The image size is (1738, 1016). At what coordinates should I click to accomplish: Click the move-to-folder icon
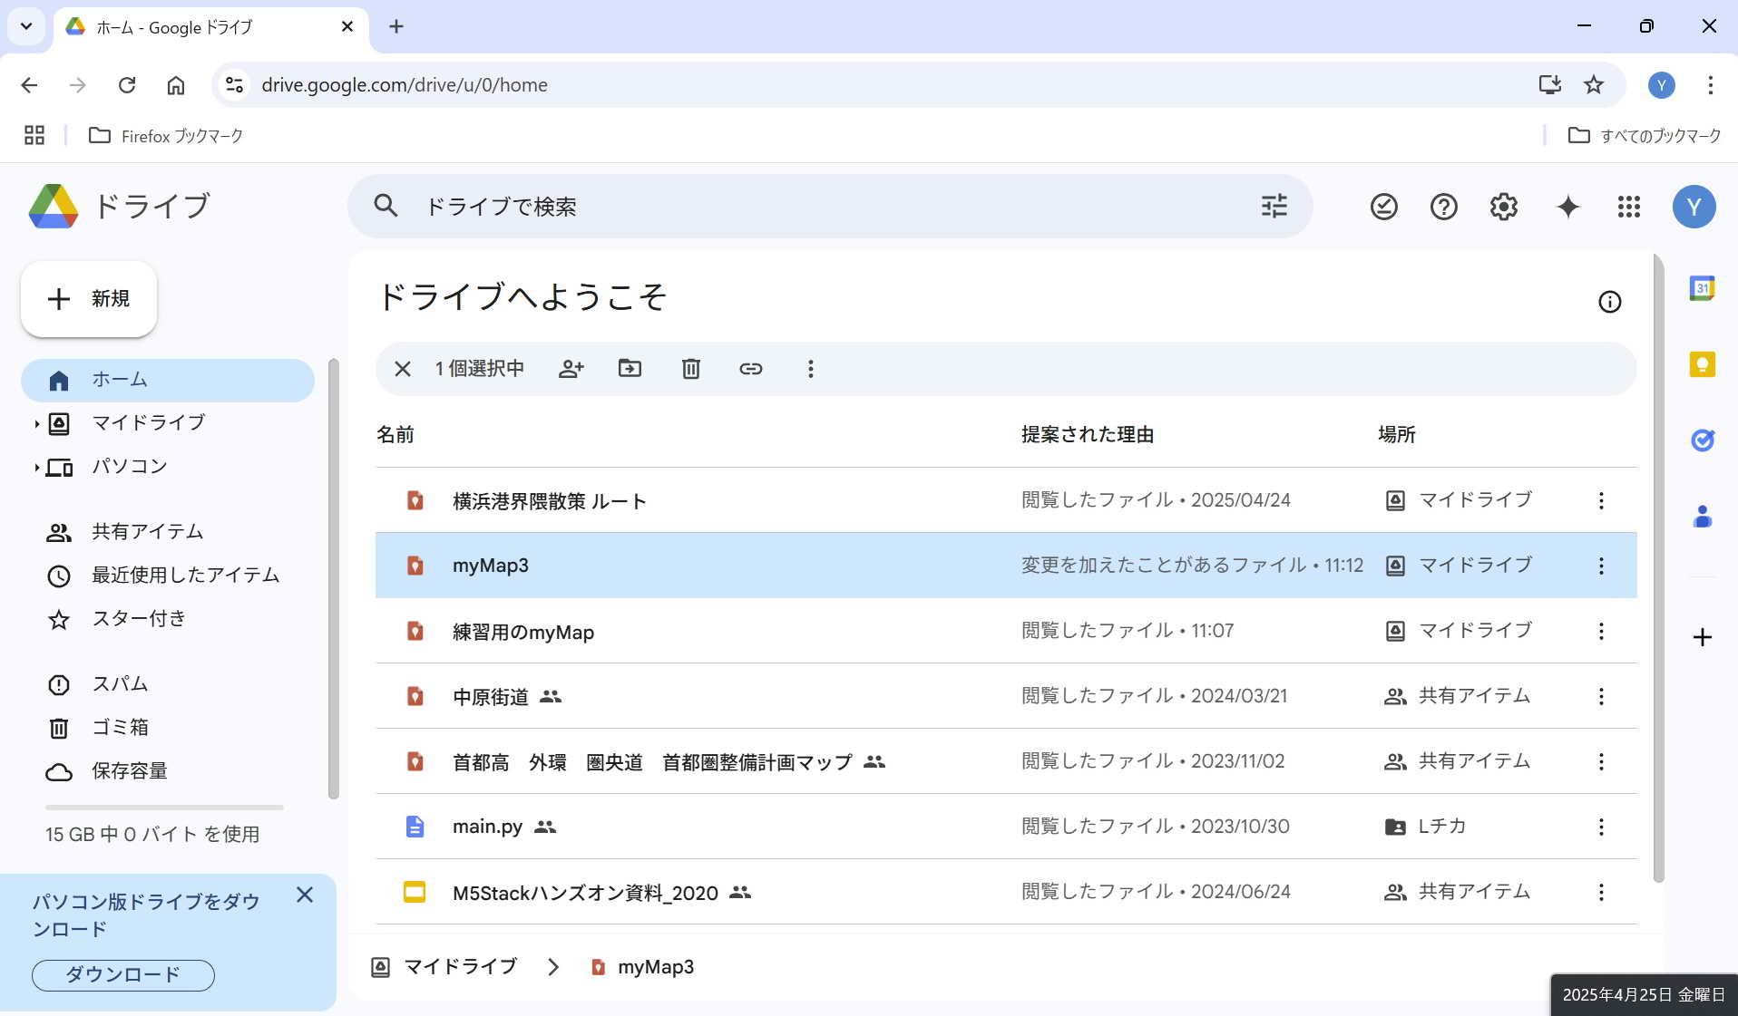point(630,369)
